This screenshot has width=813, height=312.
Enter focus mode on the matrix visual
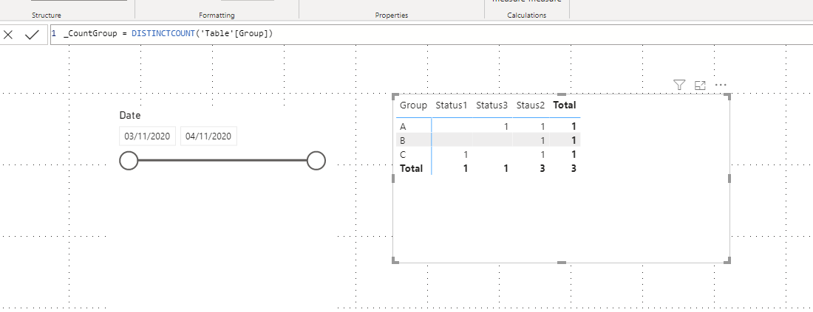pyautogui.click(x=700, y=86)
